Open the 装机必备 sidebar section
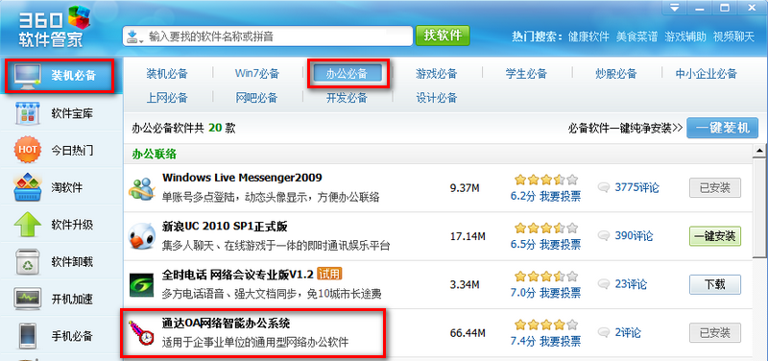Image resolution: width=768 pixels, height=361 pixels. coord(61,76)
